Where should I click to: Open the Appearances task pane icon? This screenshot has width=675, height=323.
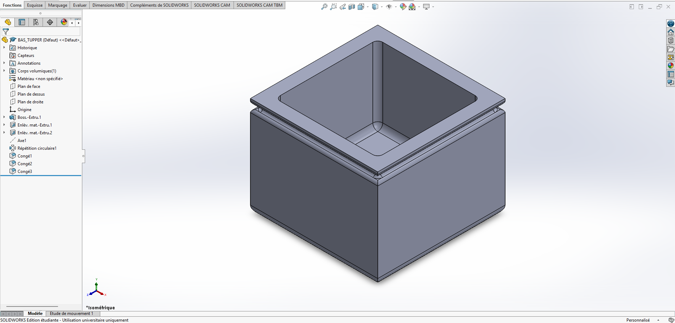(x=670, y=66)
